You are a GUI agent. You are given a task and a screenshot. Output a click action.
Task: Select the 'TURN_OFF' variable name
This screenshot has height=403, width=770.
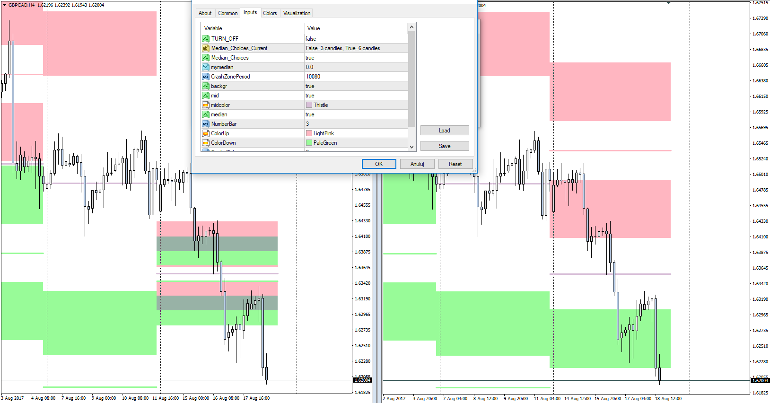[x=225, y=39]
